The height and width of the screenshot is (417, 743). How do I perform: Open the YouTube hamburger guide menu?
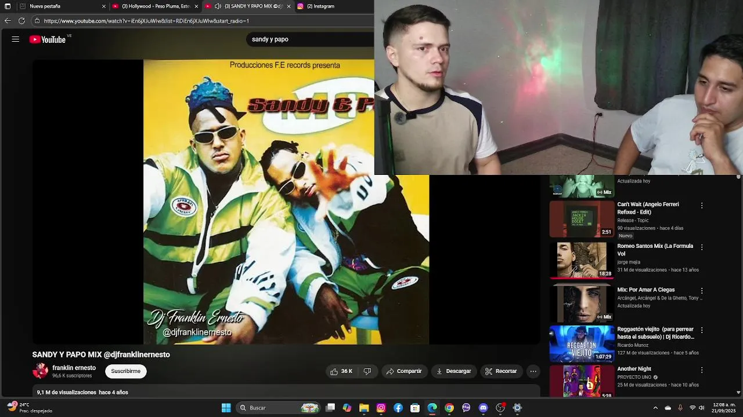(x=16, y=39)
